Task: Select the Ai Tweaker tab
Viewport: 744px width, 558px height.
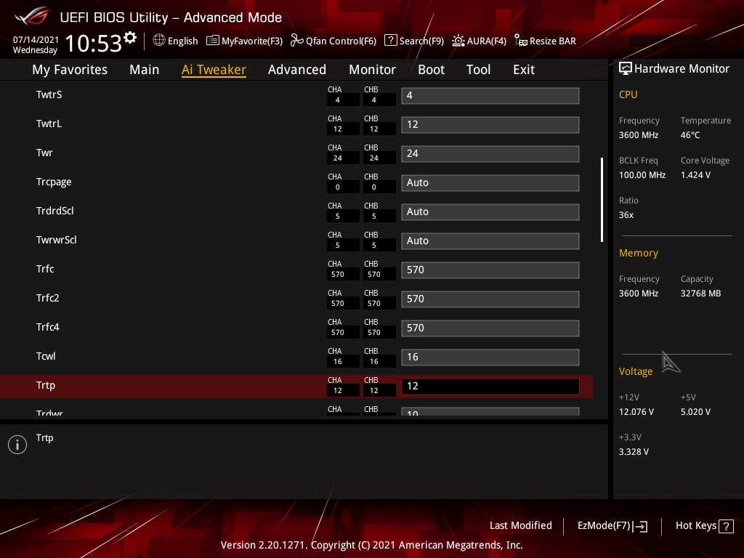Action: [x=214, y=70]
